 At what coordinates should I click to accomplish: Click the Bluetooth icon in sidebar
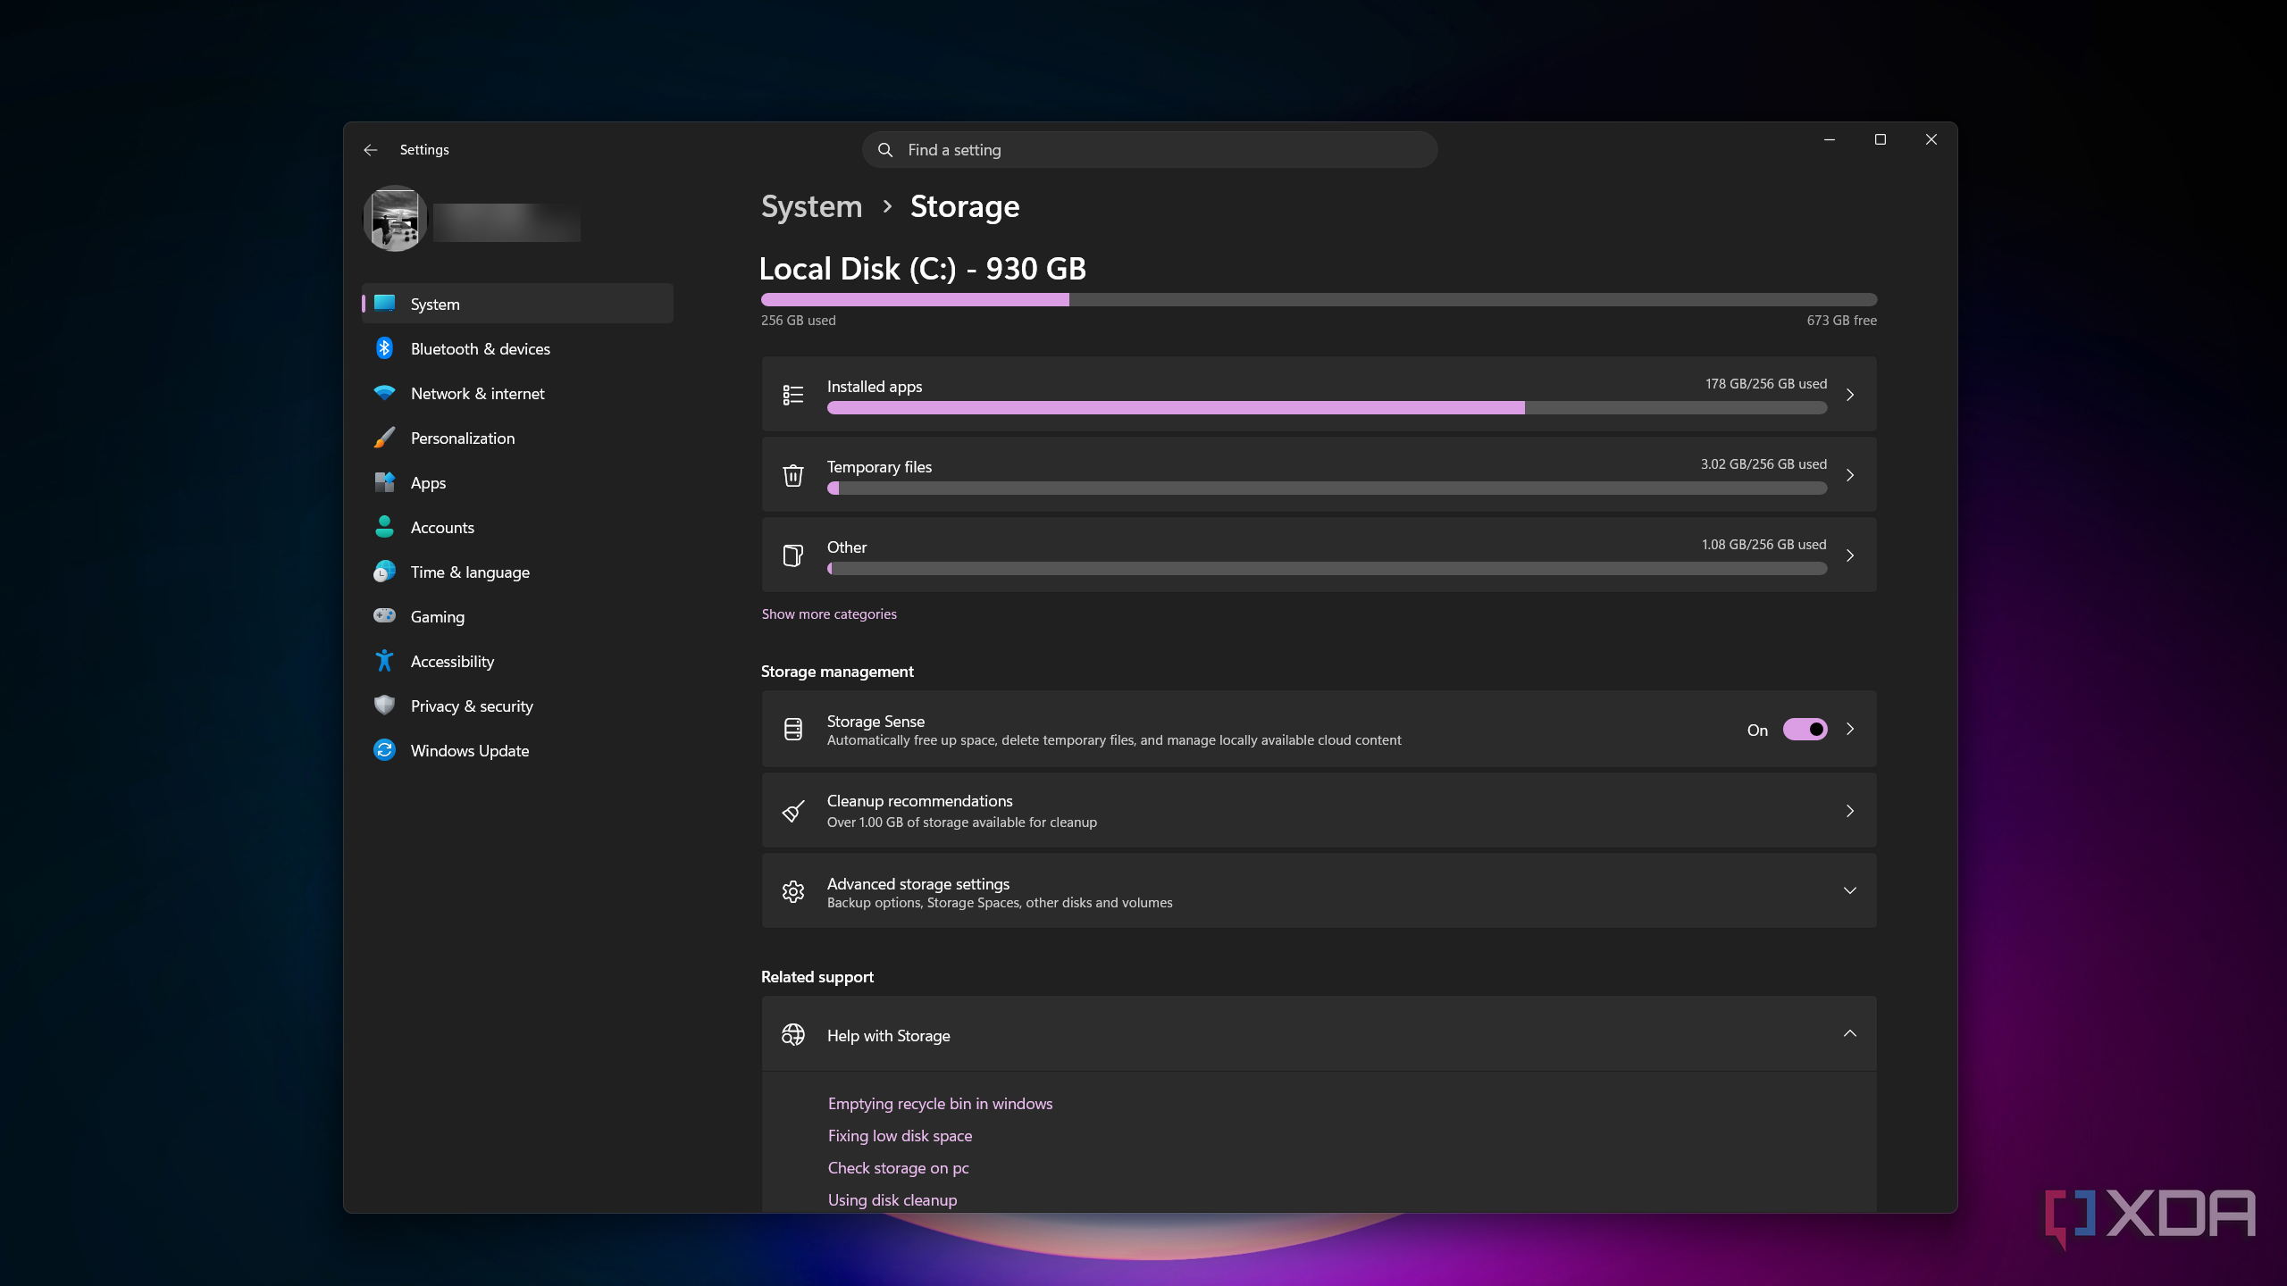384,348
